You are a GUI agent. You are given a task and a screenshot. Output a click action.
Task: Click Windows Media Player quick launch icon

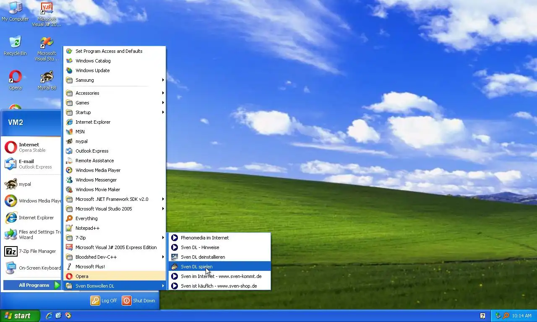pos(68,316)
